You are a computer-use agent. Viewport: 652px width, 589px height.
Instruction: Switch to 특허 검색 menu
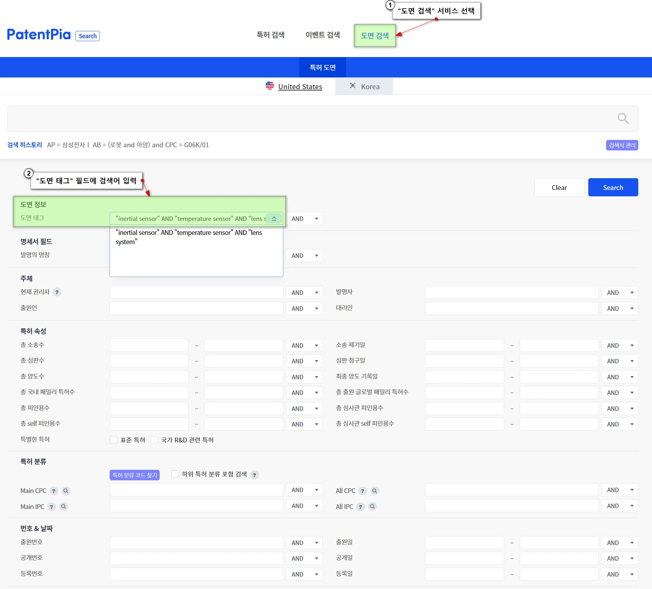click(270, 35)
